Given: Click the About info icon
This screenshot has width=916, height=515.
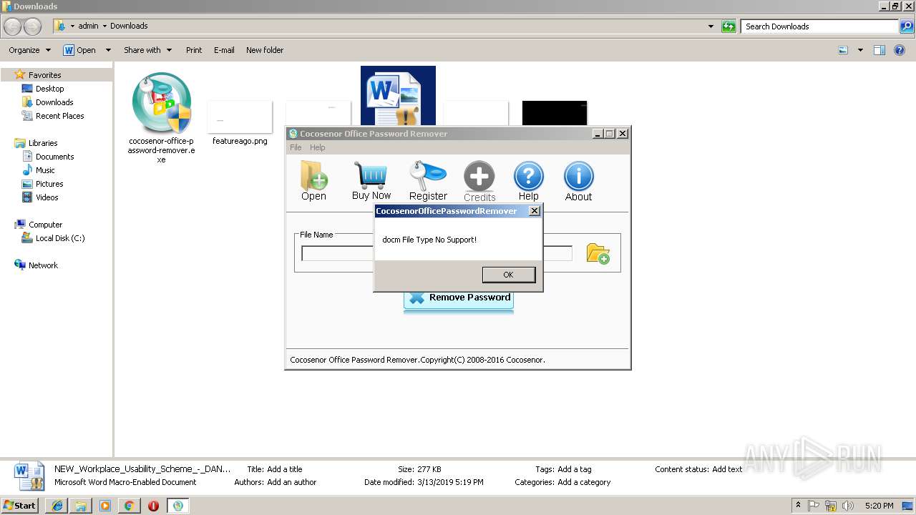Looking at the screenshot, I should 578,181.
